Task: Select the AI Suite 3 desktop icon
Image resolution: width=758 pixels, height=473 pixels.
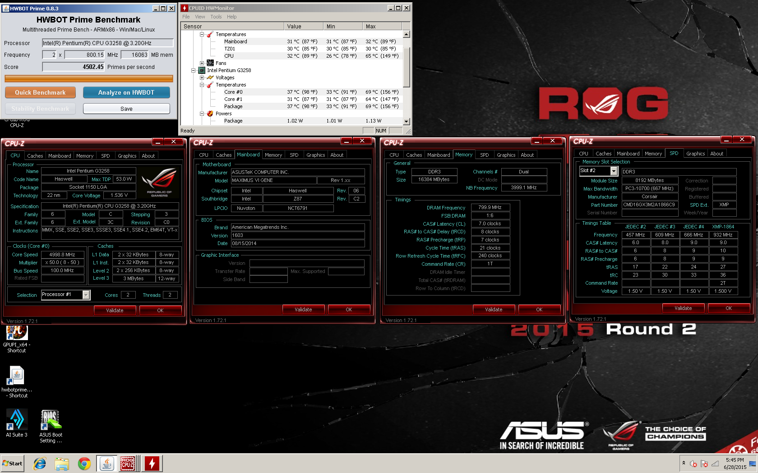Action: coord(17,423)
